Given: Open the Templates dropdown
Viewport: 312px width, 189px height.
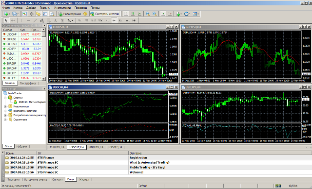Looking at the screenshot, I should (196, 14).
